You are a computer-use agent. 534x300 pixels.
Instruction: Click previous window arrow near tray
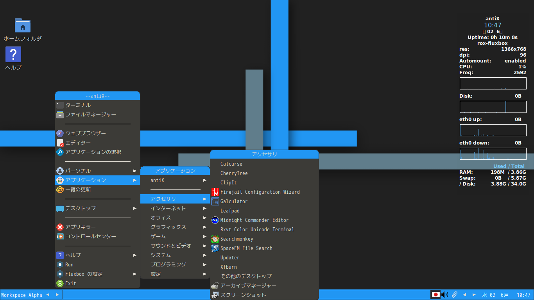pos(464,295)
